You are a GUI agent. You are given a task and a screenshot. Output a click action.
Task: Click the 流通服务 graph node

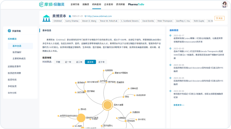coord(131,112)
